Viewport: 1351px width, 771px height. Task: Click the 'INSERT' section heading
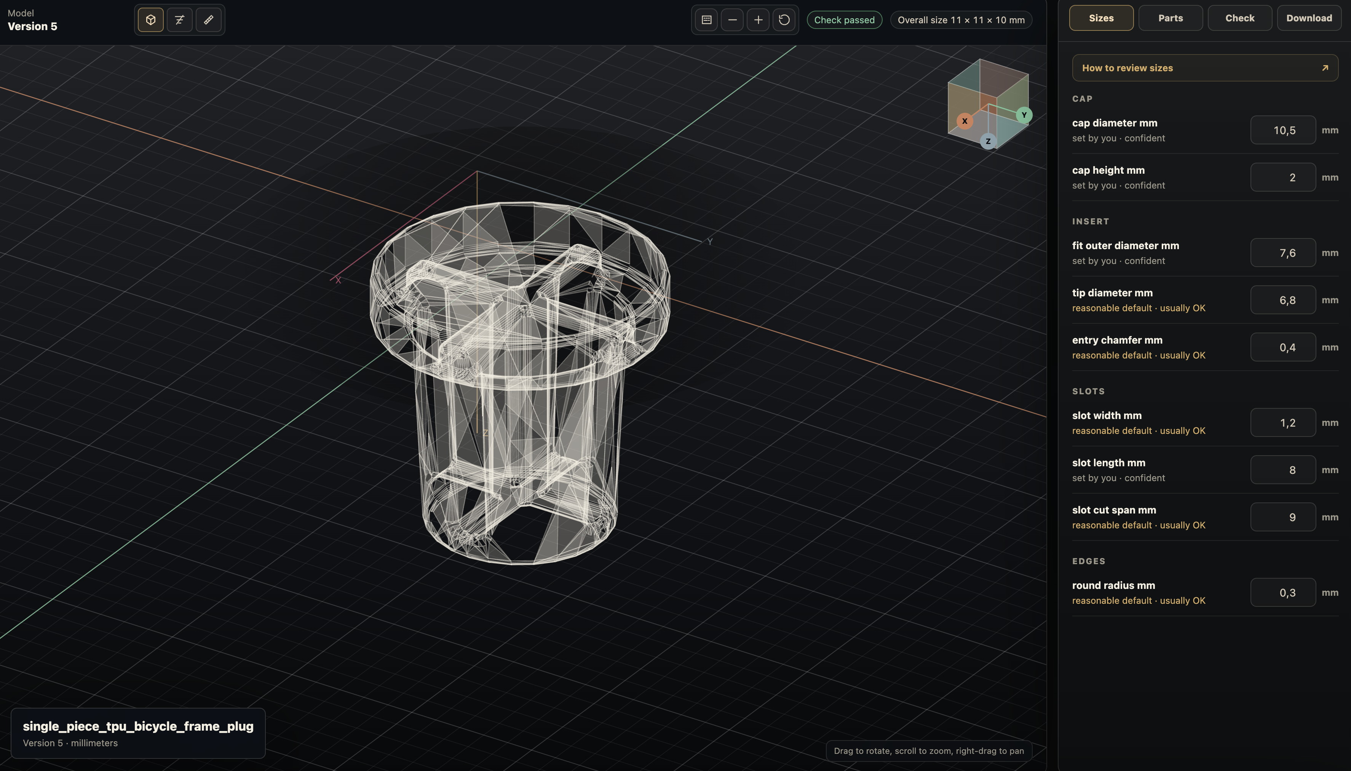click(1091, 221)
